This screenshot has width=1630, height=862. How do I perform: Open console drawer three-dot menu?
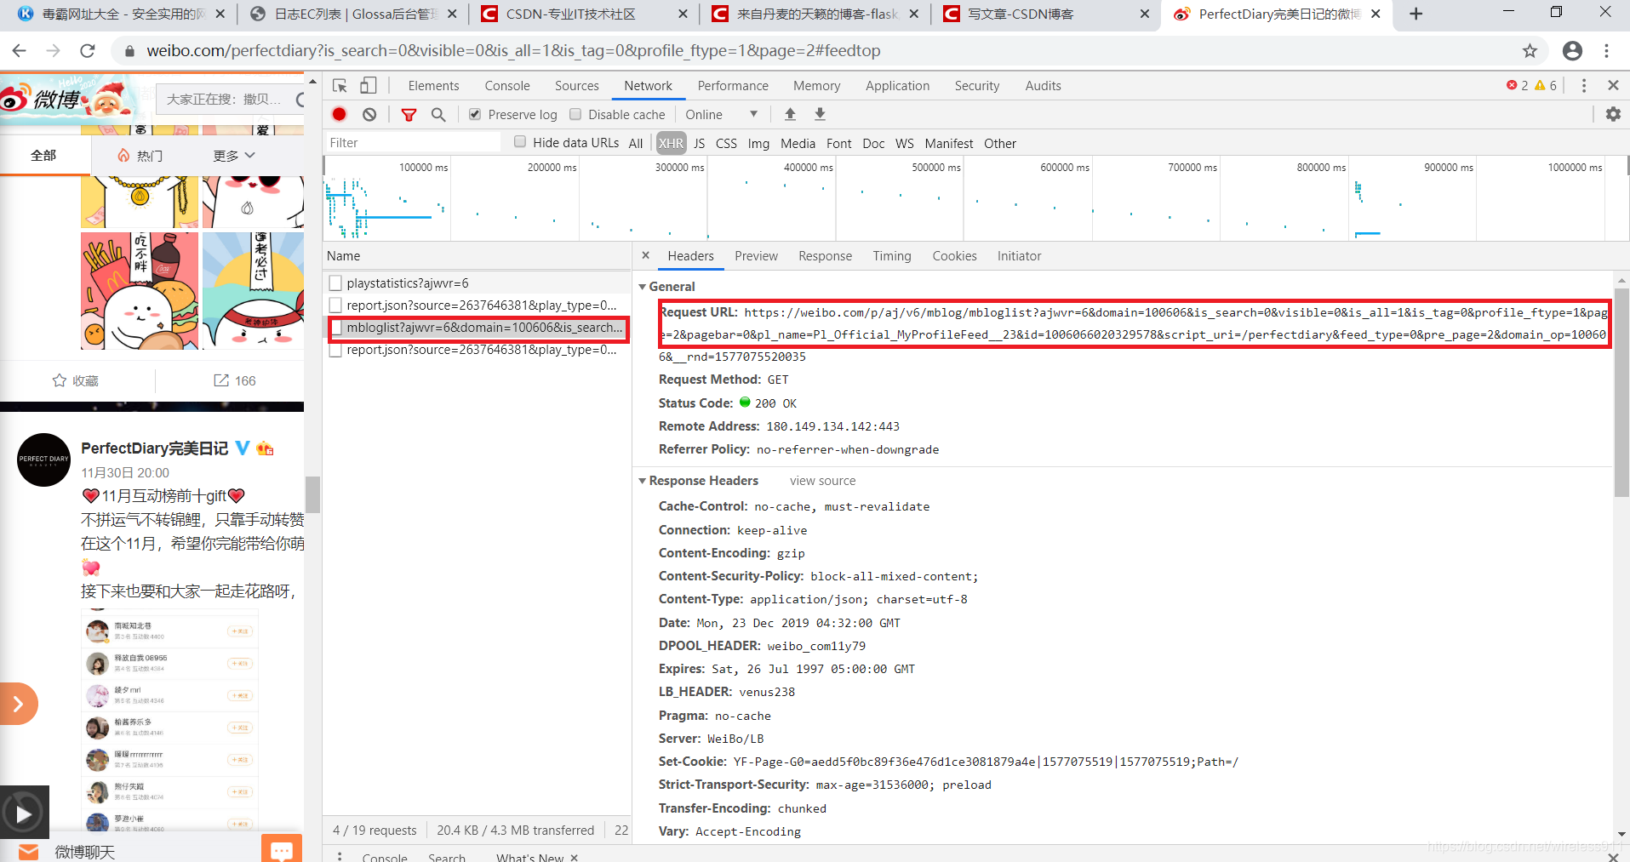coord(340,856)
